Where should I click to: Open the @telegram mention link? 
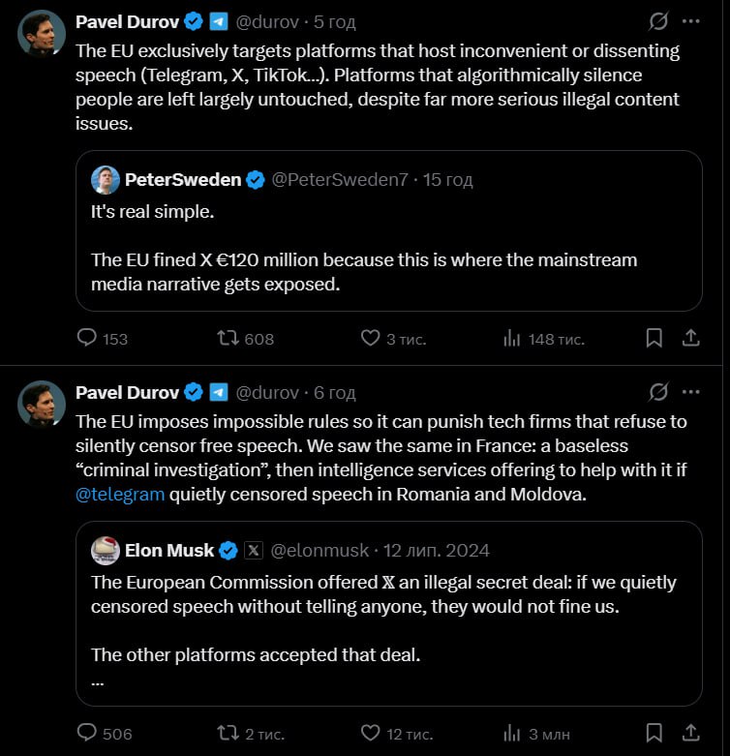point(120,495)
